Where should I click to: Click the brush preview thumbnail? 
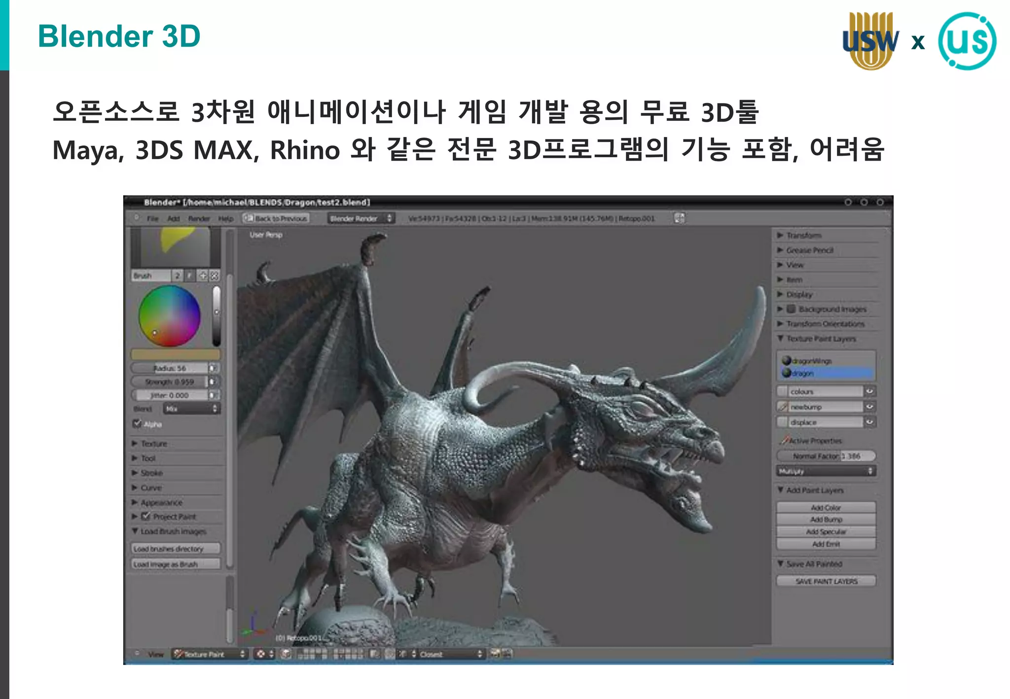coord(175,247)
